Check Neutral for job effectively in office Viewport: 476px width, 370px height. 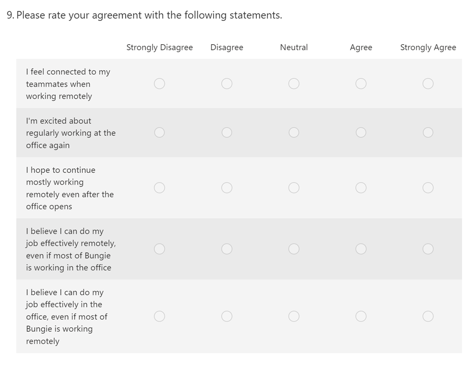pyautogui.click(x=294, y=316)
